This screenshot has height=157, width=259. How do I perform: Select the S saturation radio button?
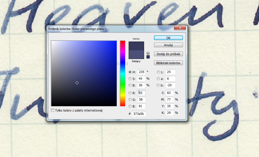coord(130,79)
